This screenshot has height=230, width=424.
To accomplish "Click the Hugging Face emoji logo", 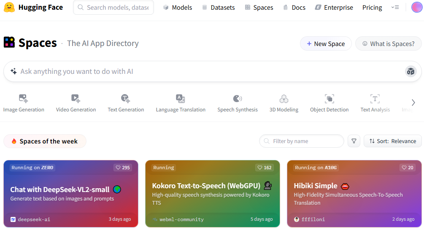I will 9,7.
